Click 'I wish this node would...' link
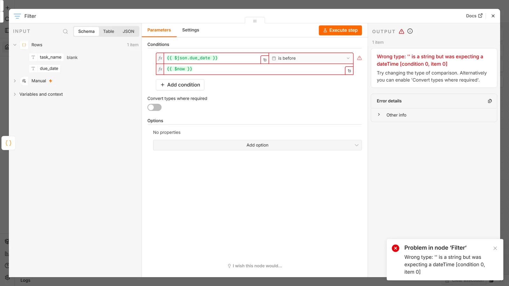The width and height of the screenshot is (509, 286). click(x=255, y=266)
